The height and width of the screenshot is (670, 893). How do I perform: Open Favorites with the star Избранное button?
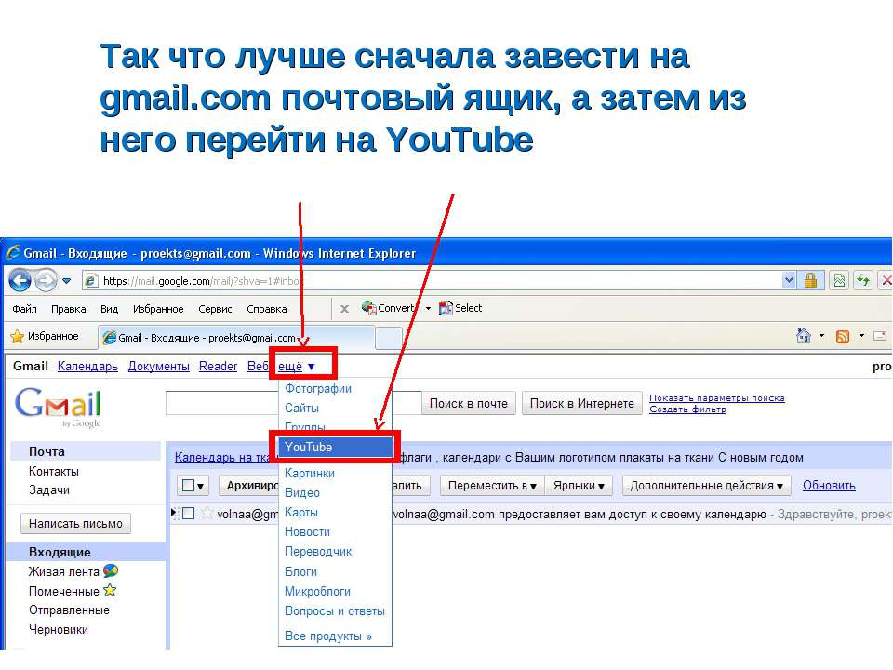click(45, 336)
